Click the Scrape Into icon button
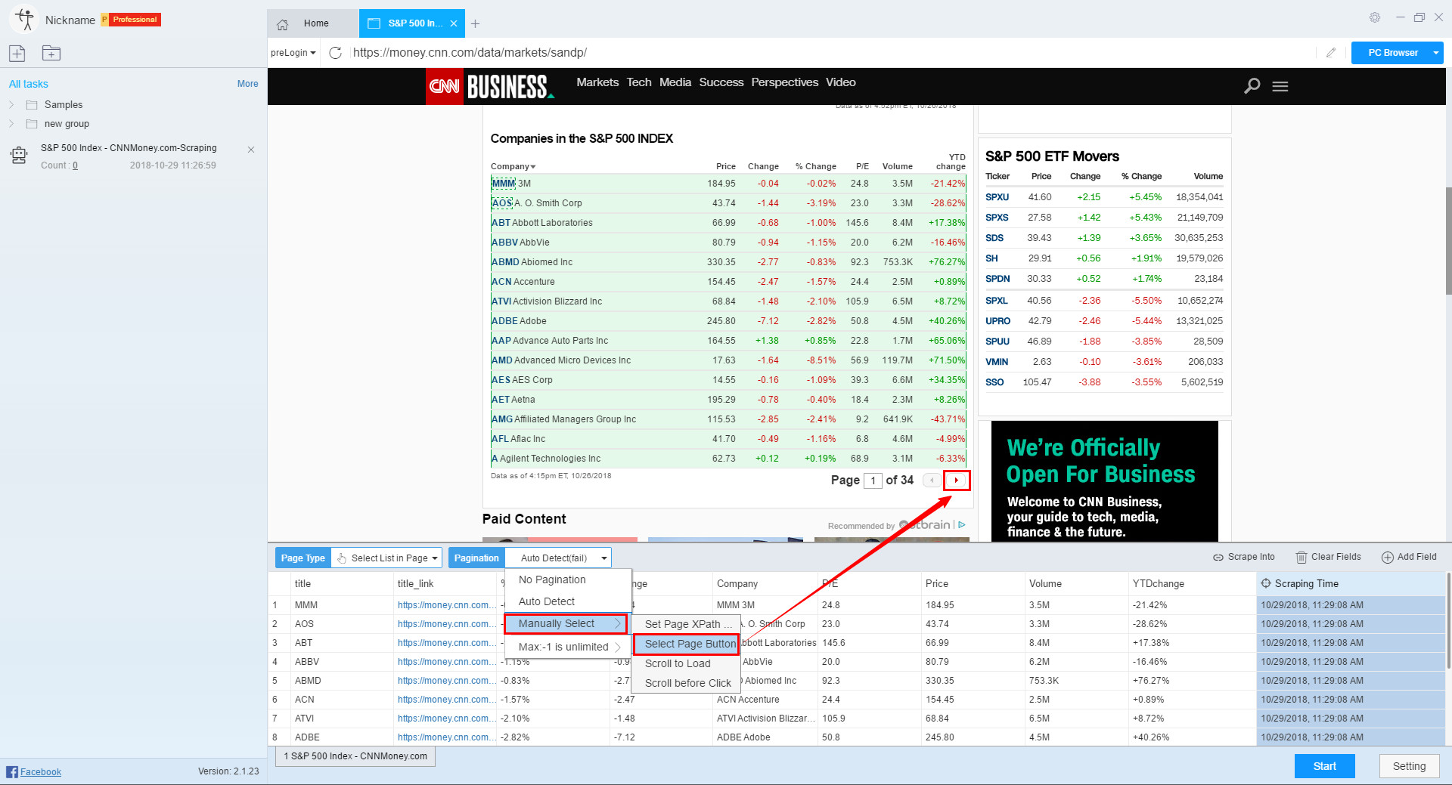This screenshot has height=785, width=1452. (1244, 558)
